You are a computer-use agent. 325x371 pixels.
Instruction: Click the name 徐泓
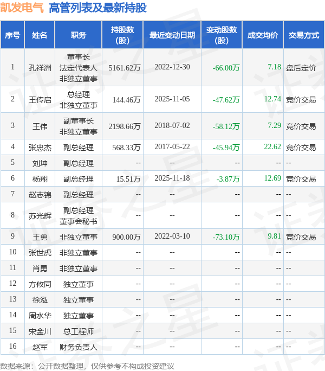[40, 300]
